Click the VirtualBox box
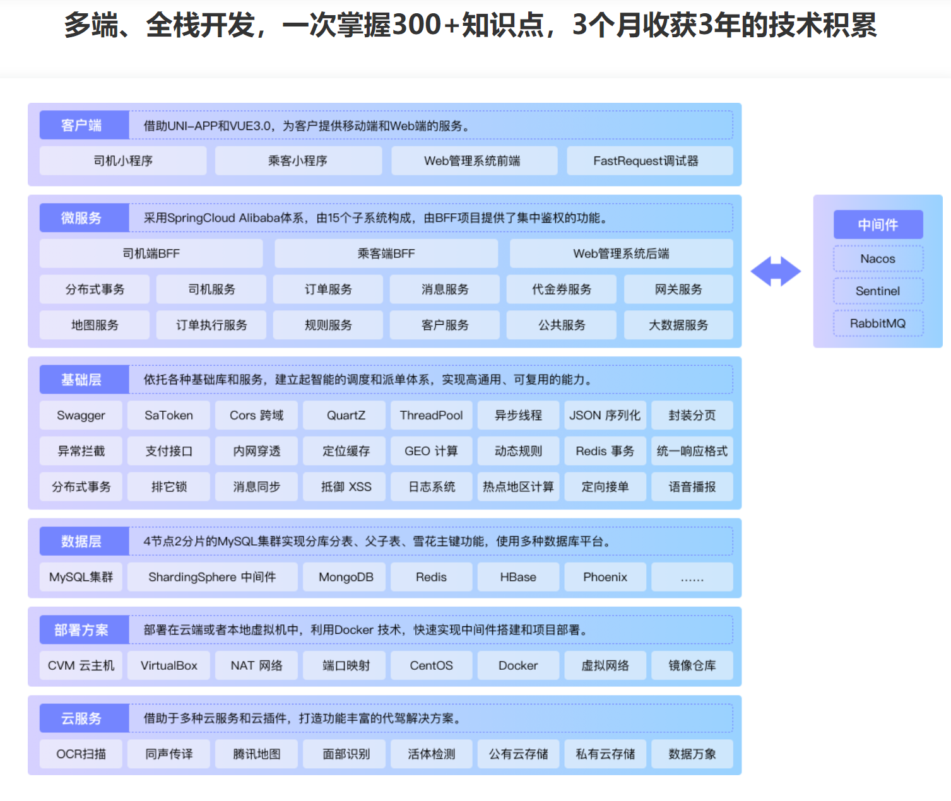951x801 pixels. click(168, 665)
